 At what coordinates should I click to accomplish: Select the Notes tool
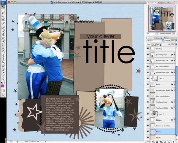pos(3,70)
